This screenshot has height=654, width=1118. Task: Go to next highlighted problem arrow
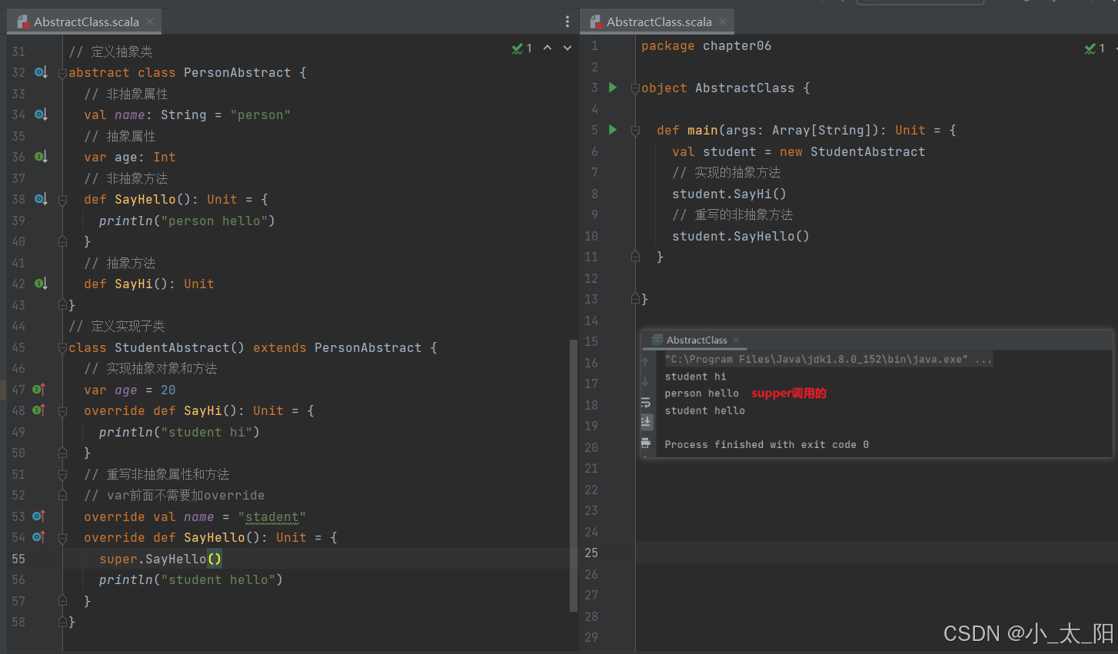coord(567,48)
